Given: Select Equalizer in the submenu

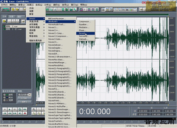Looking at the screenshot, I should point(86,24).
